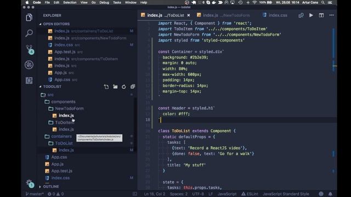Image resolution: width=351 pixels, height=197 pixels.
Task: Collapse the components folder
Action: click(63, 102)
